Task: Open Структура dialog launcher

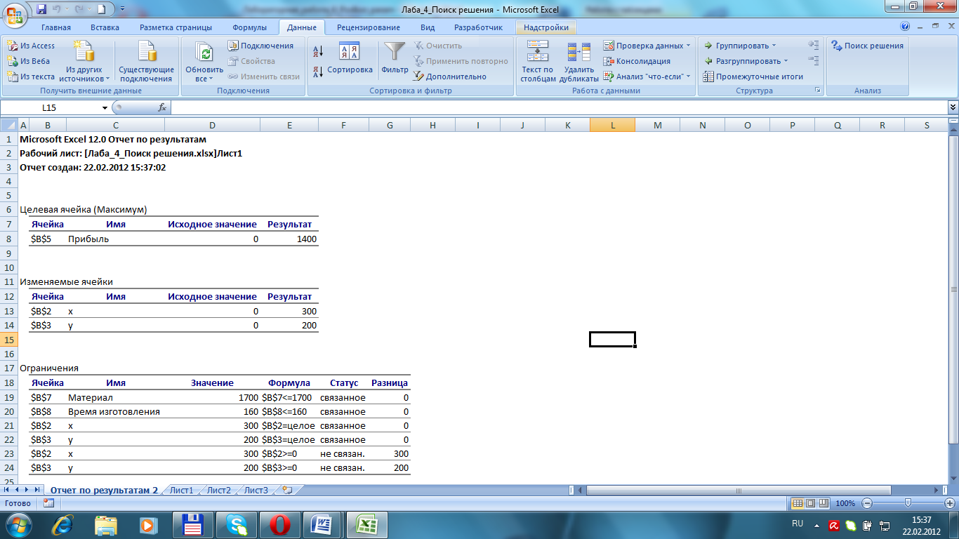Action: click(x=817, y=91)
